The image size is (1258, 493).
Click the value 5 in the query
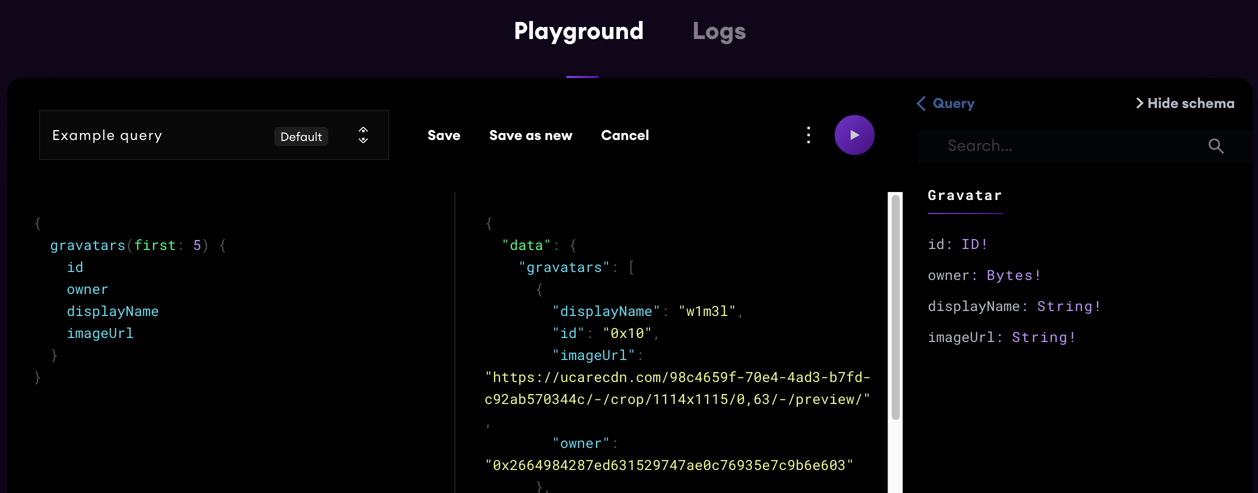[x=197, y=245]
